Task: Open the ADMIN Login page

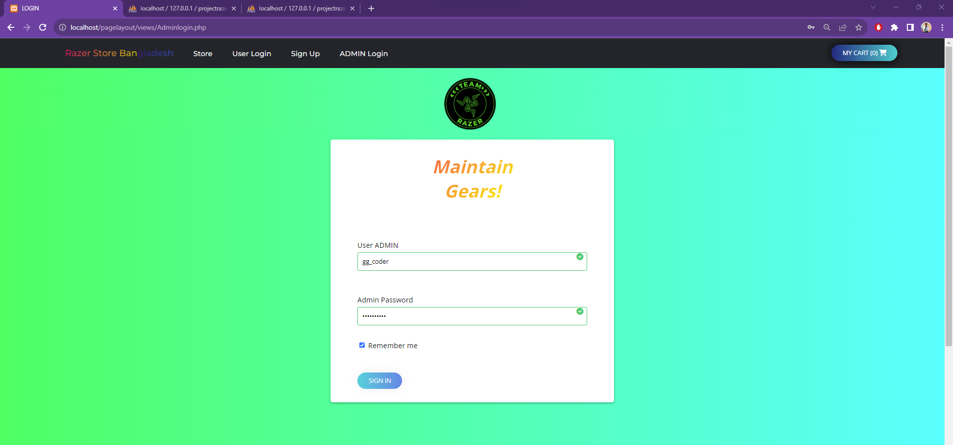Action: coord(364,54)
